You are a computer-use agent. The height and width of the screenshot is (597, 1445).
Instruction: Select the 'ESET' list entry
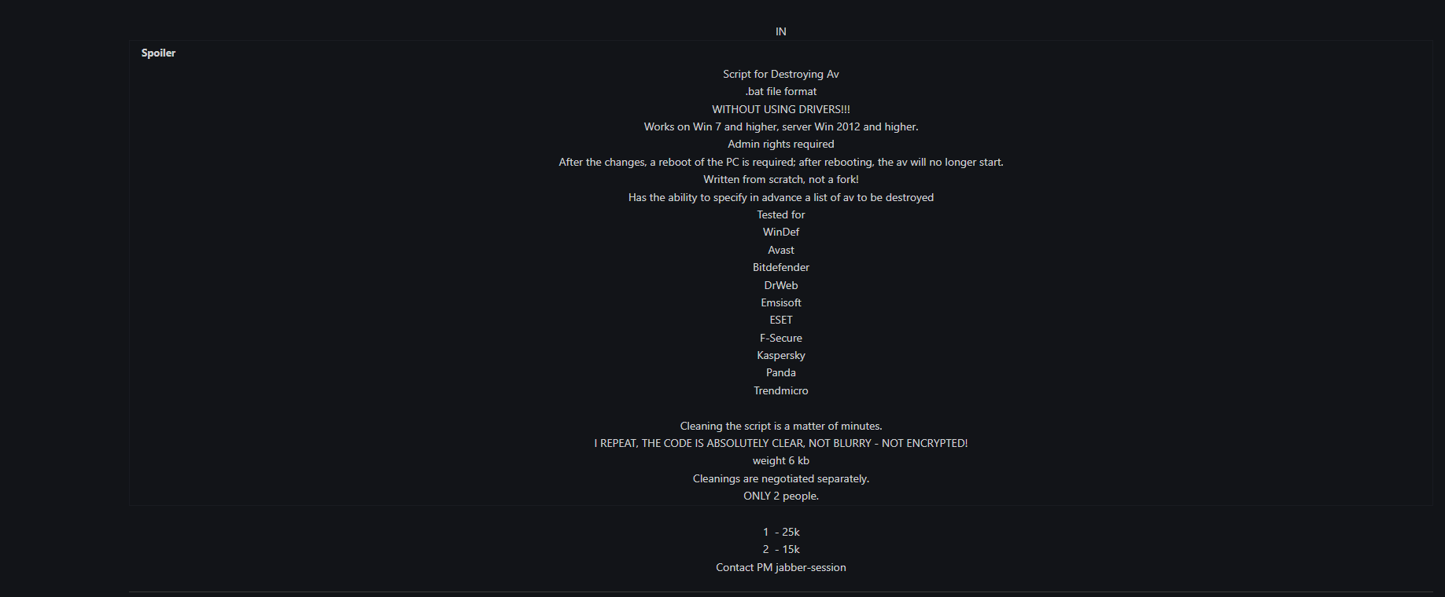point(781,320)
